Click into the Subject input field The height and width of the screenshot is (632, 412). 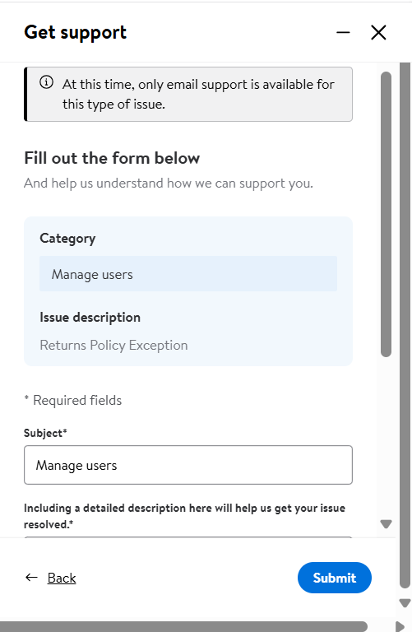coord(188,465)
